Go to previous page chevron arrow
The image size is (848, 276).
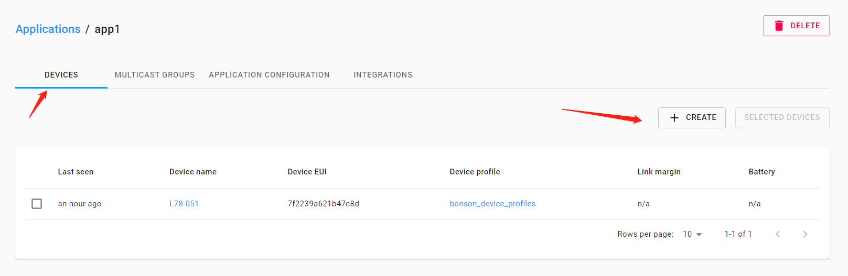click(x=778, y=234)
